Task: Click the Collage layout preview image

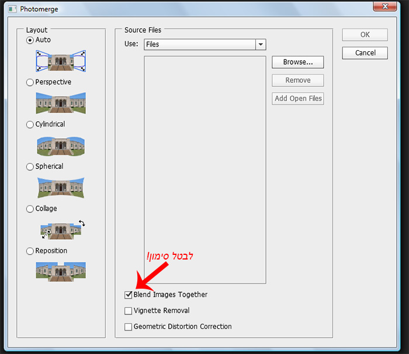Action: coord(61,230)
